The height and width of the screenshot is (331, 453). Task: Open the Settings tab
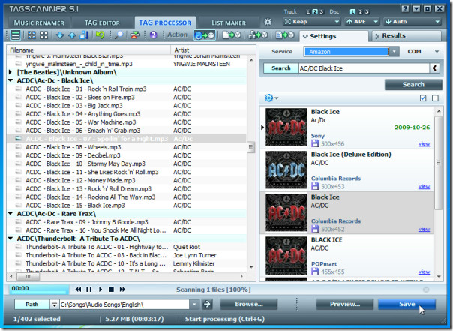[x=334, y=36]
